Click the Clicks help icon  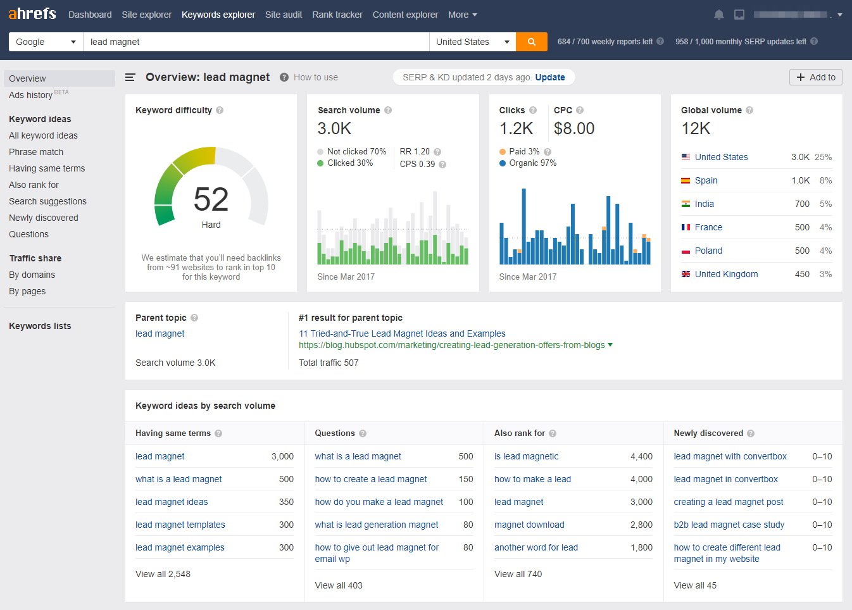[x=533, y=110]
